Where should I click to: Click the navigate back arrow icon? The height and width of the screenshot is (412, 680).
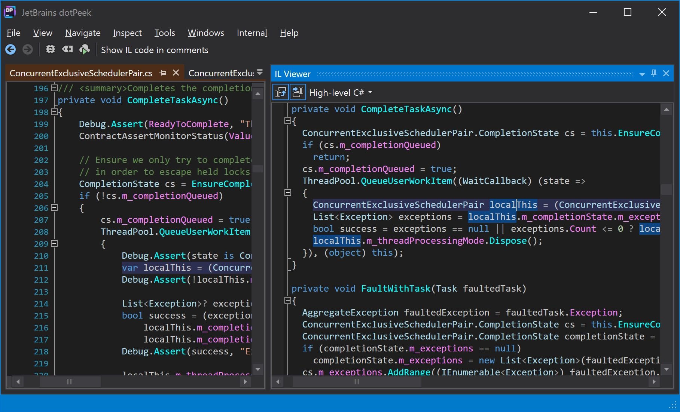point(10,49)
